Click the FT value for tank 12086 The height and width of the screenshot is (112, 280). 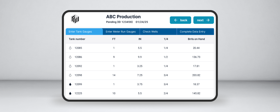pyautogui.click(x=114, y=57)
